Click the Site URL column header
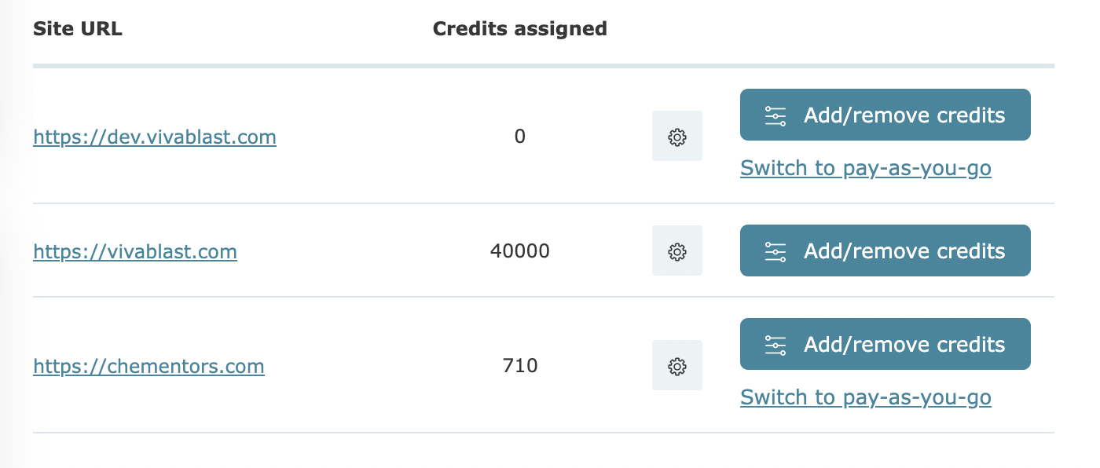This screenshot has width=1100, height=468. click(x=78, y=29)
